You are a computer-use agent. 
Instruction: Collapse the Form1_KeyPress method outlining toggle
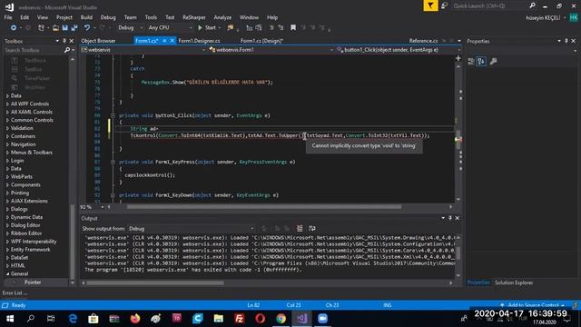click(113, 162)
